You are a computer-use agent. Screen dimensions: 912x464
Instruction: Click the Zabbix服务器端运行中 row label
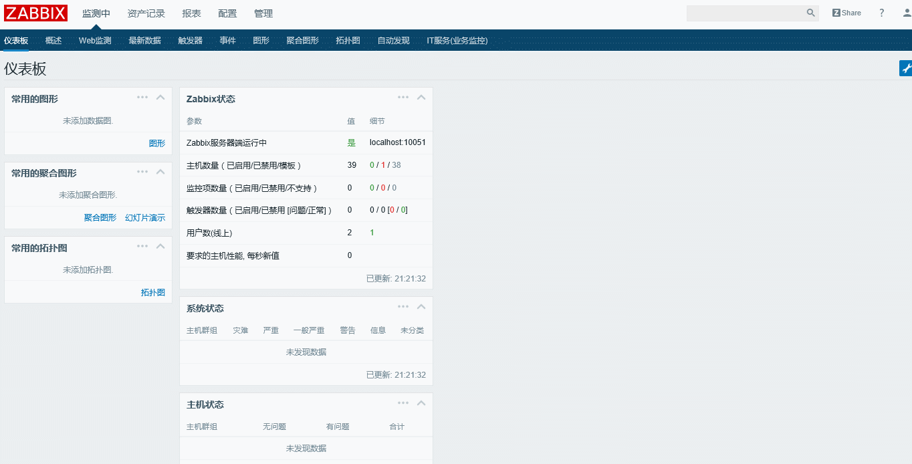(227, 143)
